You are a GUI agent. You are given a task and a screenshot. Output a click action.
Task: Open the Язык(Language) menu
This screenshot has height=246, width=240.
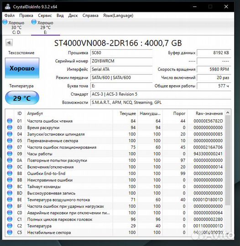point(118,15)
